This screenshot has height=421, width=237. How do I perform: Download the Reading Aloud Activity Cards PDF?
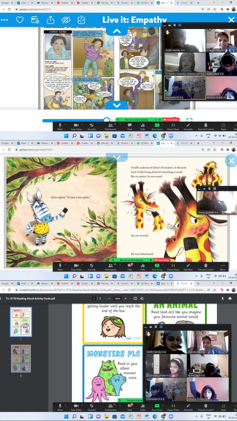point(223,298)
